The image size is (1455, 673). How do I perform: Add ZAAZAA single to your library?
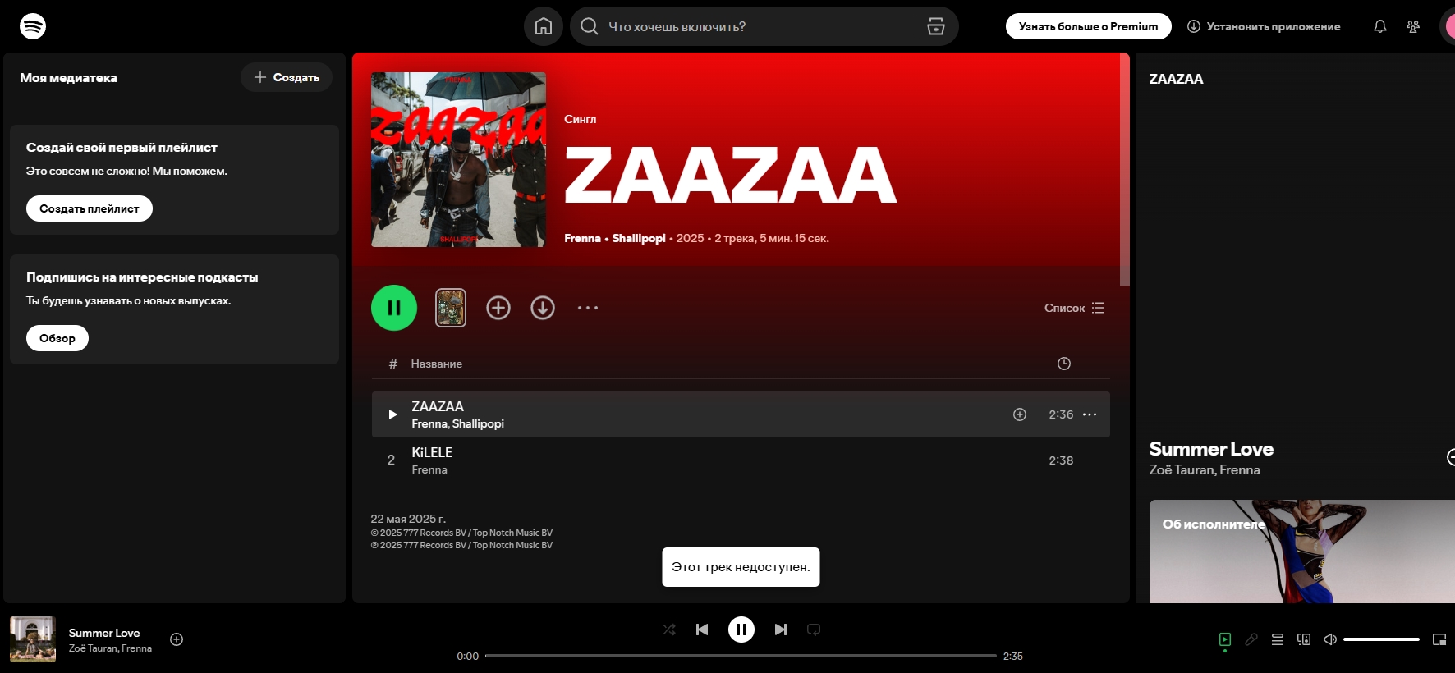click(x=498, y=308)
